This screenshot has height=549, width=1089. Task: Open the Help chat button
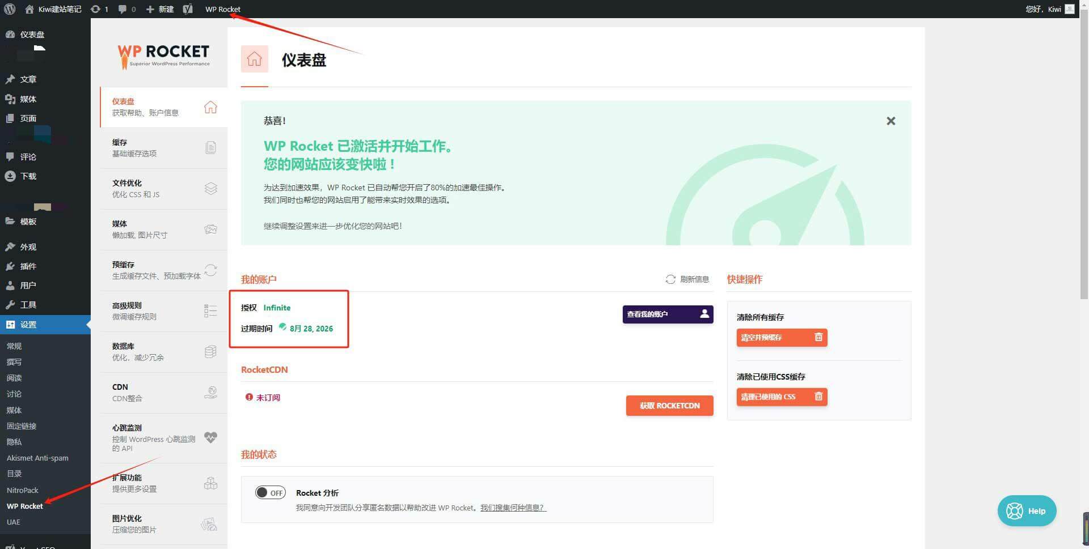click(1027, 510)
